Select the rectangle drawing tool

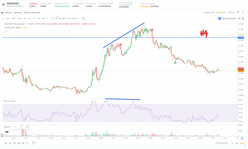click(27, 127)
